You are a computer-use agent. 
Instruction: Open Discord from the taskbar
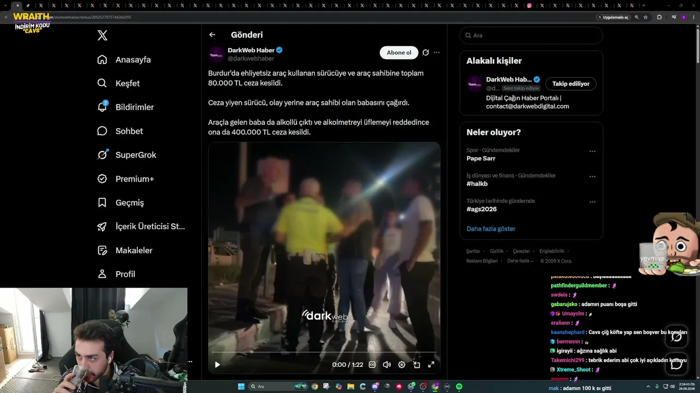coord(375,386)
